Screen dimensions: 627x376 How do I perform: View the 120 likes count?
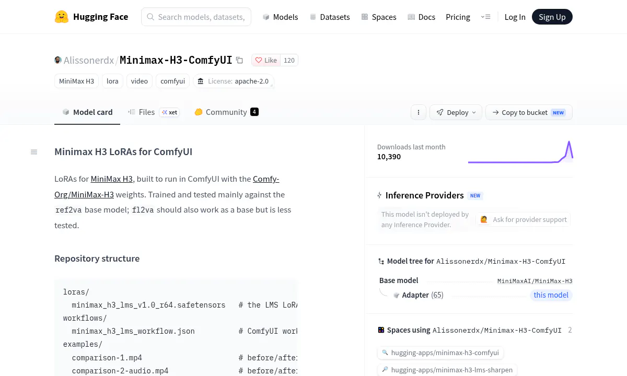click(x=289, y=60)
